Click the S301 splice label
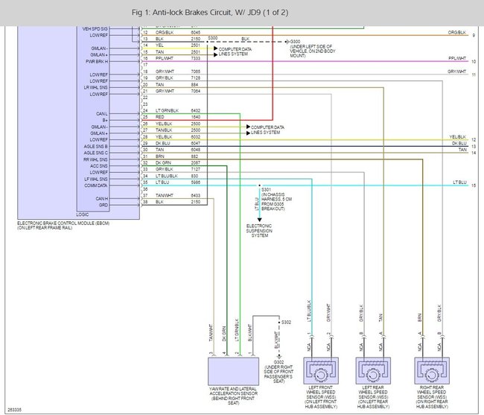 [266, 189]
